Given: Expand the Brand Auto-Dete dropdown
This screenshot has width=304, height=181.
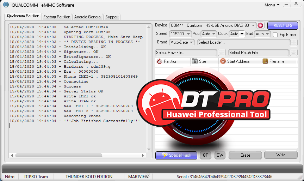Looking at the screenshot, I should 191,42.
